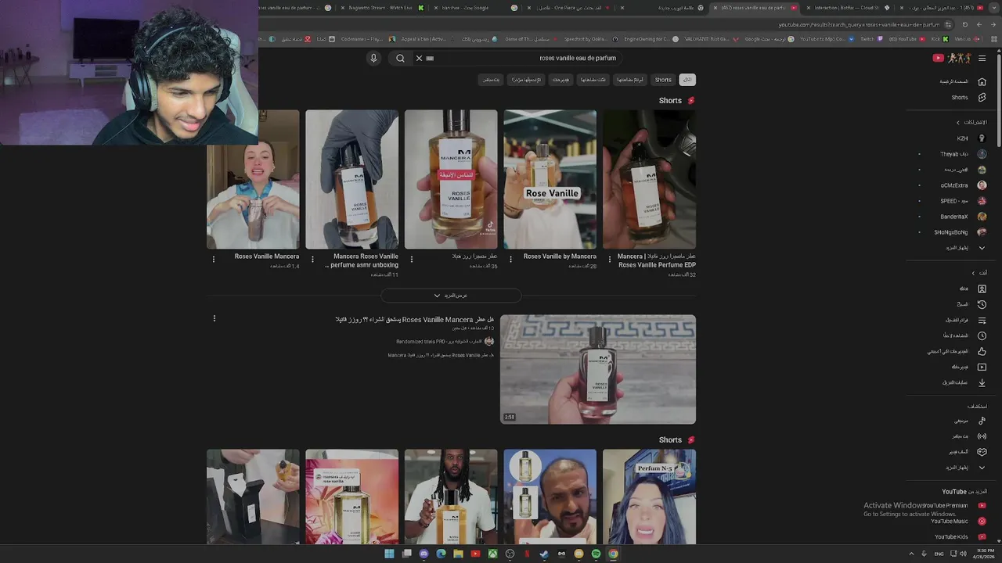
Task: Open Your videos play-box icon
Action: pyautogui.click(x=982, y=367)
